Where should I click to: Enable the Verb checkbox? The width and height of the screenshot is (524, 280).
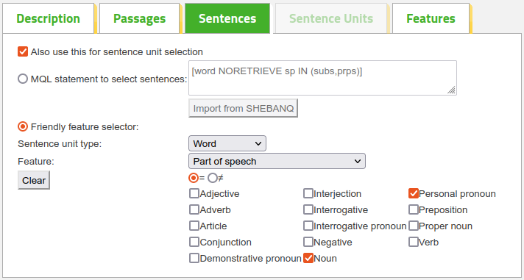click(414, 242)
